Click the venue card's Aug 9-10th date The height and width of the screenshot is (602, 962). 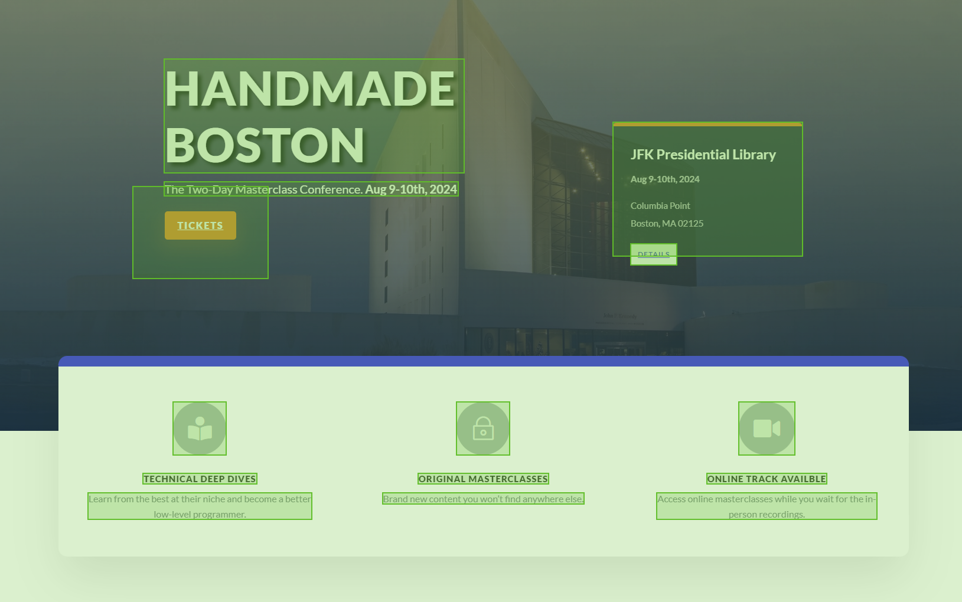point(665,179)
